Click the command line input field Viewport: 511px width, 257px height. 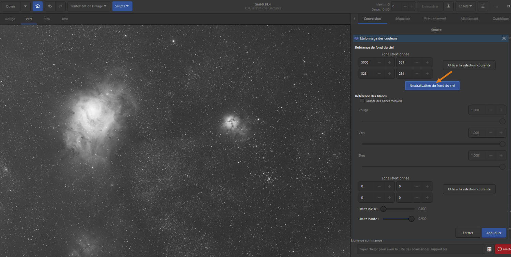[x=420, y=249]
